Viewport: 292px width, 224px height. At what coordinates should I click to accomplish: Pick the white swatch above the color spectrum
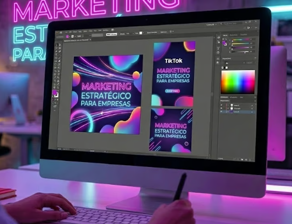click(226, 68)
